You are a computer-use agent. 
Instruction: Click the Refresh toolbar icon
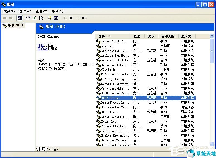coord(35,18)
